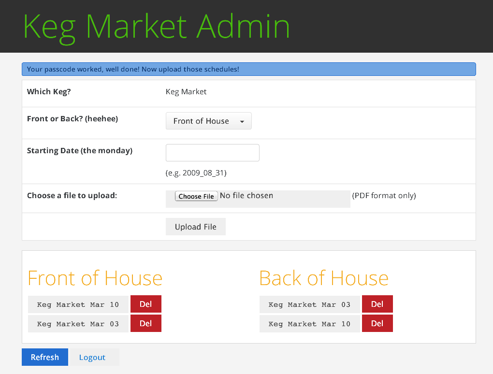The image size is (493, 374).
Task: Open Back of House schedule Mar 10
Action: (x=310, y=324)
